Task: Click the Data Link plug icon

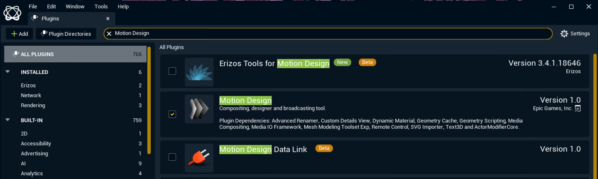Action: 199,158
